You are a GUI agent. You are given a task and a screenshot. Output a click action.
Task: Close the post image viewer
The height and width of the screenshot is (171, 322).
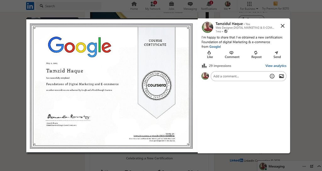[282, 26]
